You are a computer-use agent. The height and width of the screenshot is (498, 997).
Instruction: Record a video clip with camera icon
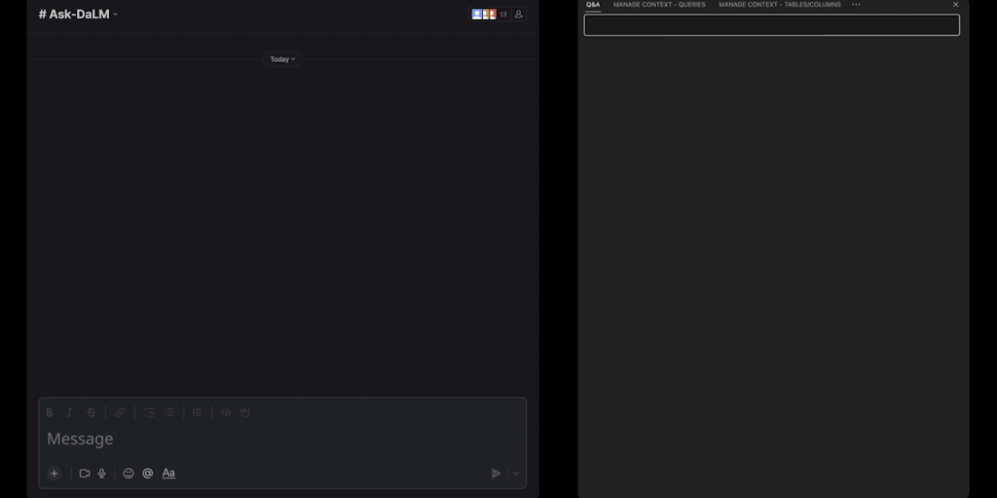(x=85, y=474)
